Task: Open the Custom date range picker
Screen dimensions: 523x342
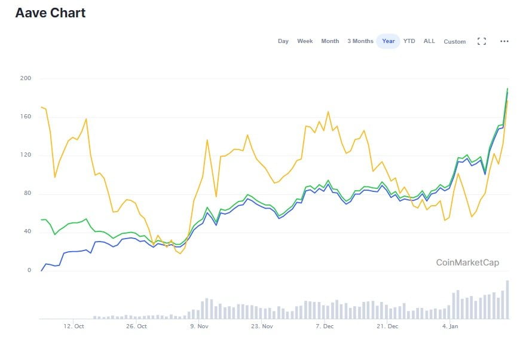Action: coord(454,42)
